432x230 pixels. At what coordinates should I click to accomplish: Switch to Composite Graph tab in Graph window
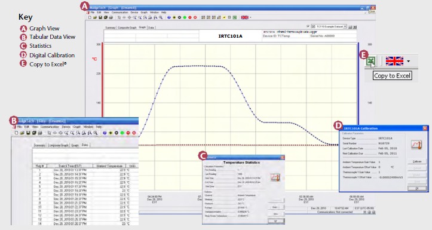point(127,27)
